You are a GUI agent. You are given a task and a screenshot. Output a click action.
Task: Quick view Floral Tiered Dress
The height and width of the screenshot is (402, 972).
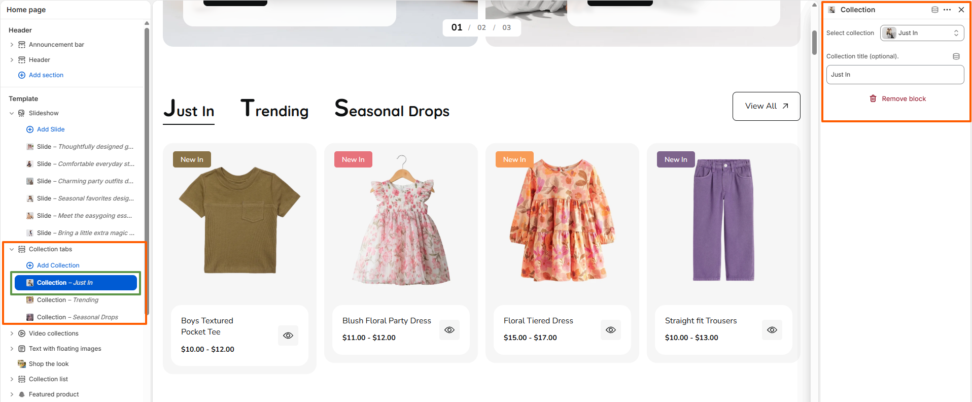[611, 330]
